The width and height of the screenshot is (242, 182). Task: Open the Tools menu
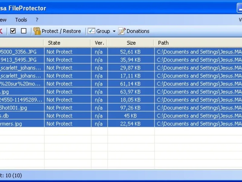(21, 20)
